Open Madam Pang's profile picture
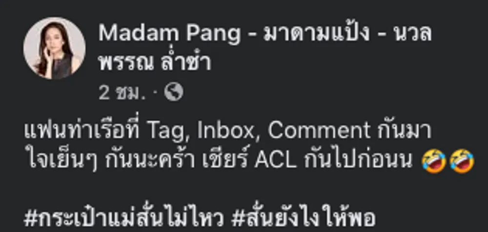Viewport: 488px width, 232px height. 54,48
